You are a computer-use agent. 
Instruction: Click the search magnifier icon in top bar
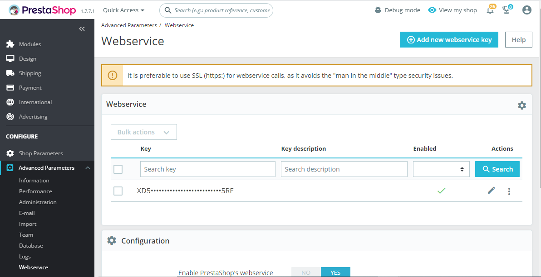168,10
